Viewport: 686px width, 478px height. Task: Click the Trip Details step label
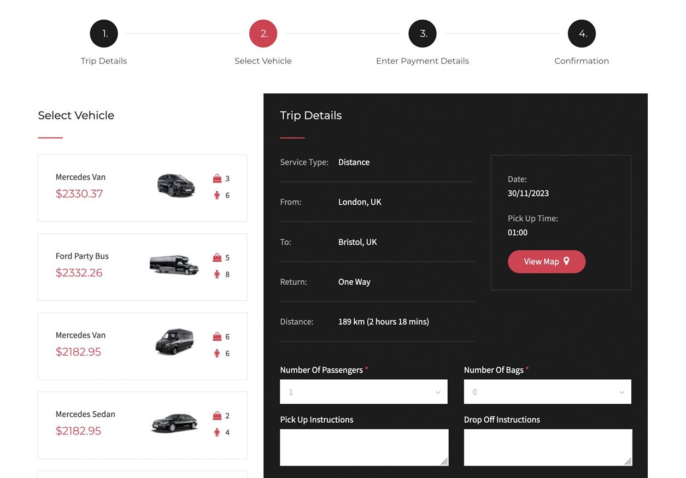(104, 61)
